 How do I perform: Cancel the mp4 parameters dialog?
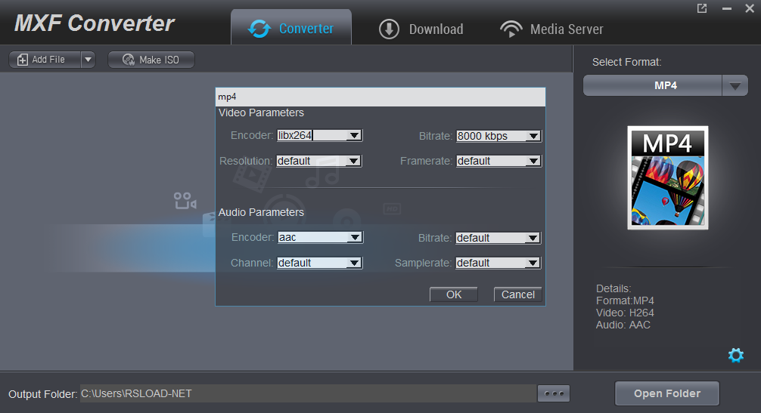518,294
